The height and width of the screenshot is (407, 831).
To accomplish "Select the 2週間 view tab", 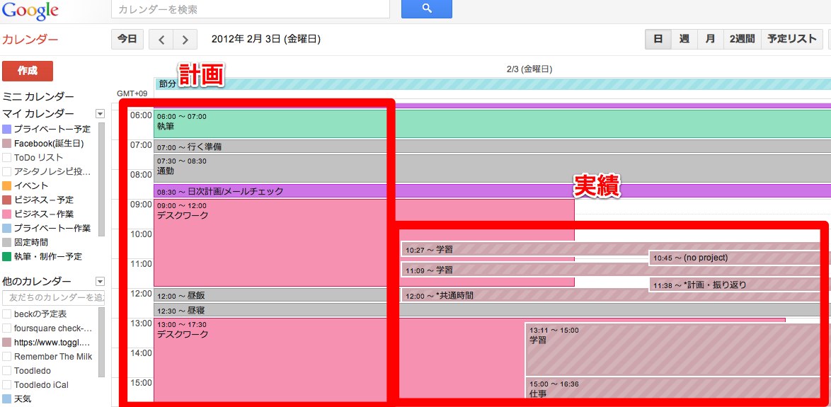I will pos(742,40).
